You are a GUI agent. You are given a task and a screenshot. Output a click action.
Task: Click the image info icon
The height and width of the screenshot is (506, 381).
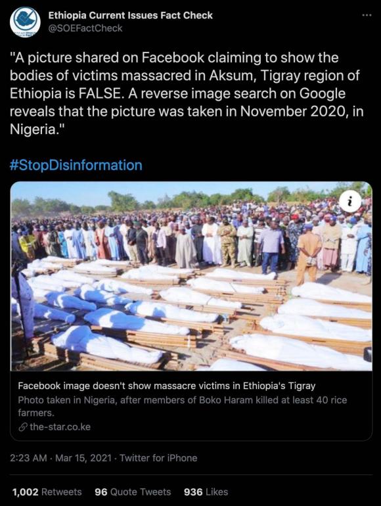(350, 201)
